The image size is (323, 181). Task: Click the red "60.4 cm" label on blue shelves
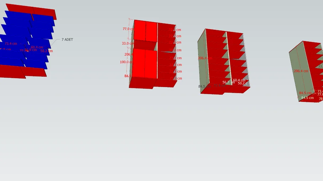[37, 47]
